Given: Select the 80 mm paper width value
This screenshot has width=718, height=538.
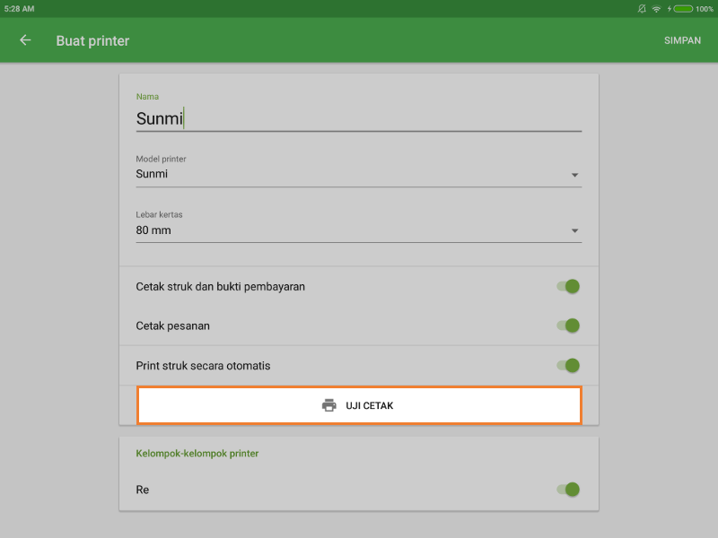Looking at the screenshot, I should [x=153, y=230].
